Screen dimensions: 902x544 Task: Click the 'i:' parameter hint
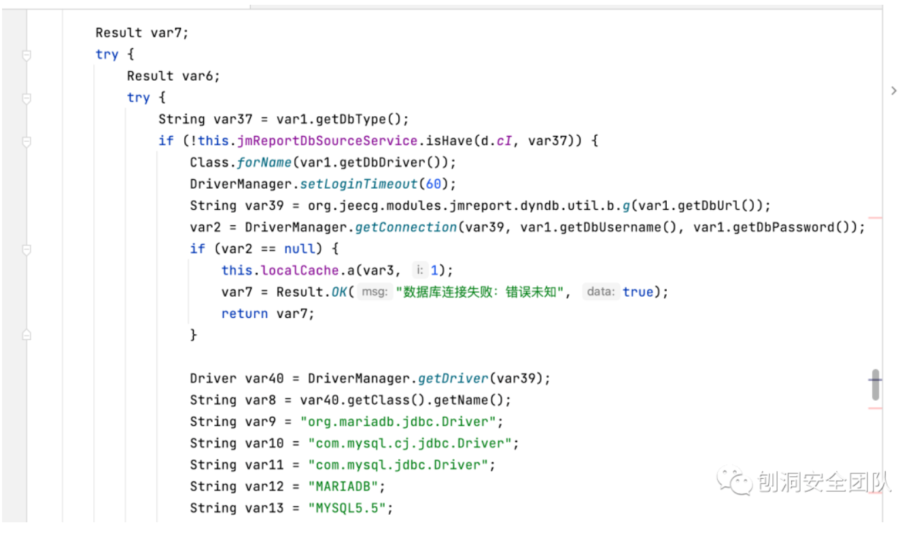tap(420, 270)
